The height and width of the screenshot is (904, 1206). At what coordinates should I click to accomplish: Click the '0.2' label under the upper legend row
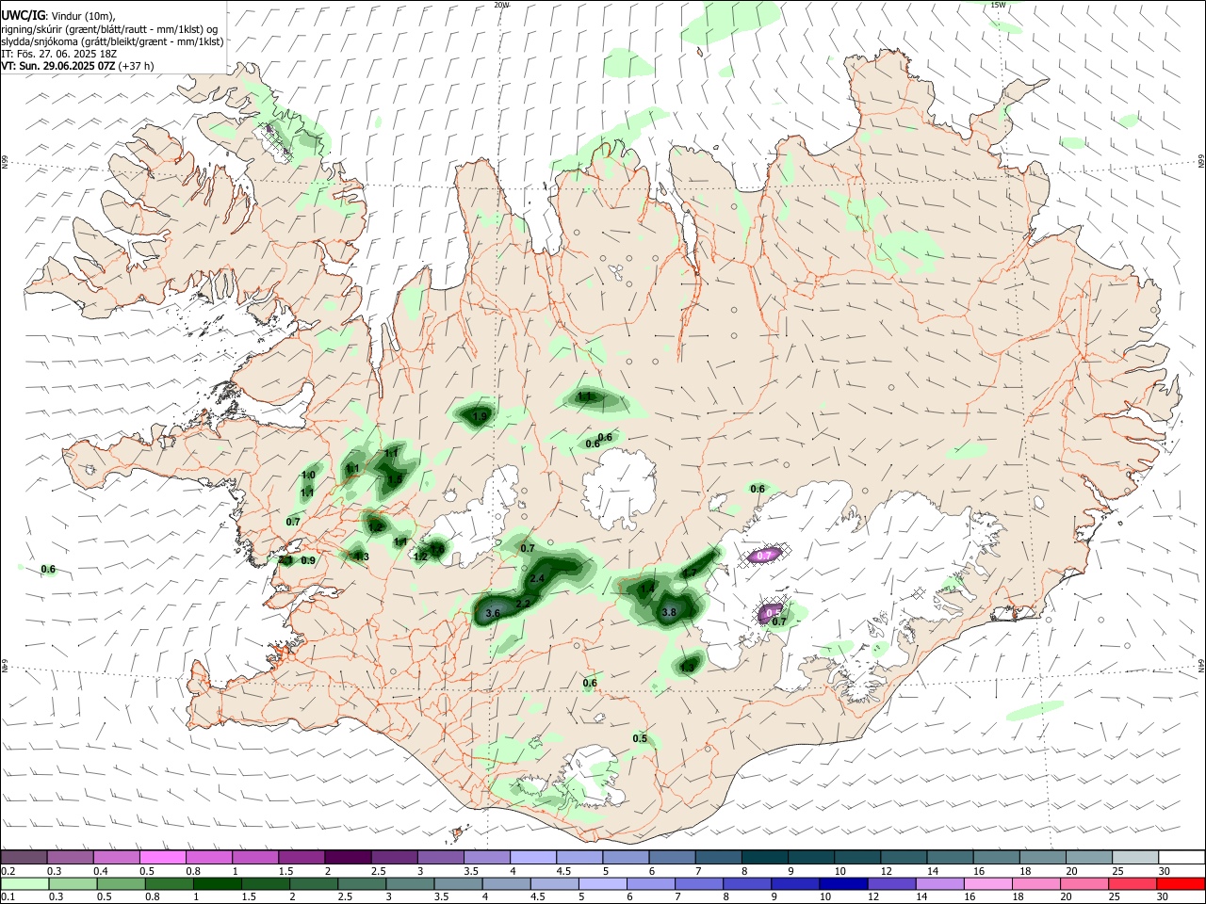[x=8, y=871]
